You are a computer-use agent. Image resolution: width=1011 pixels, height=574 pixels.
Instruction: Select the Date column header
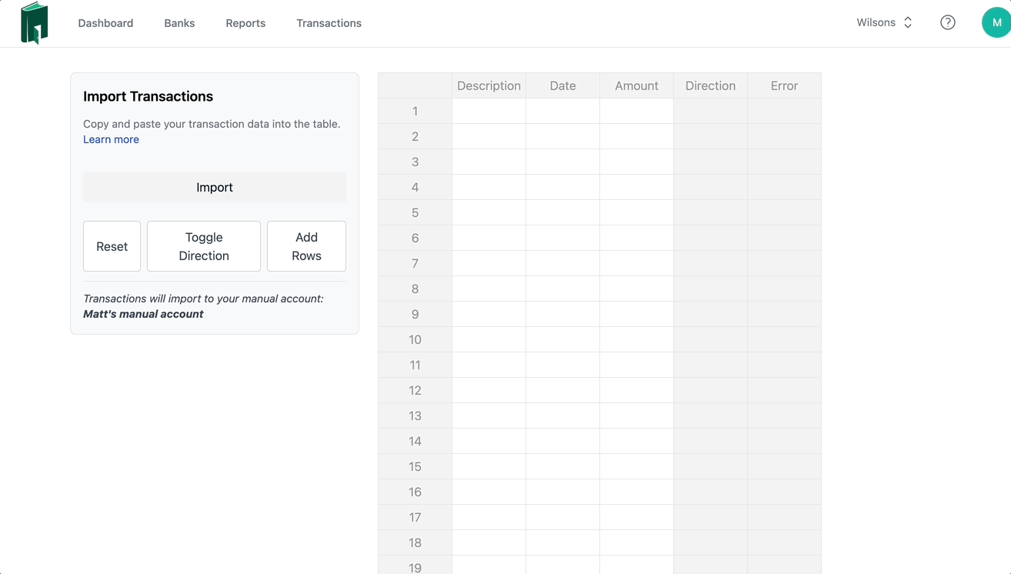tap(562, 85)
